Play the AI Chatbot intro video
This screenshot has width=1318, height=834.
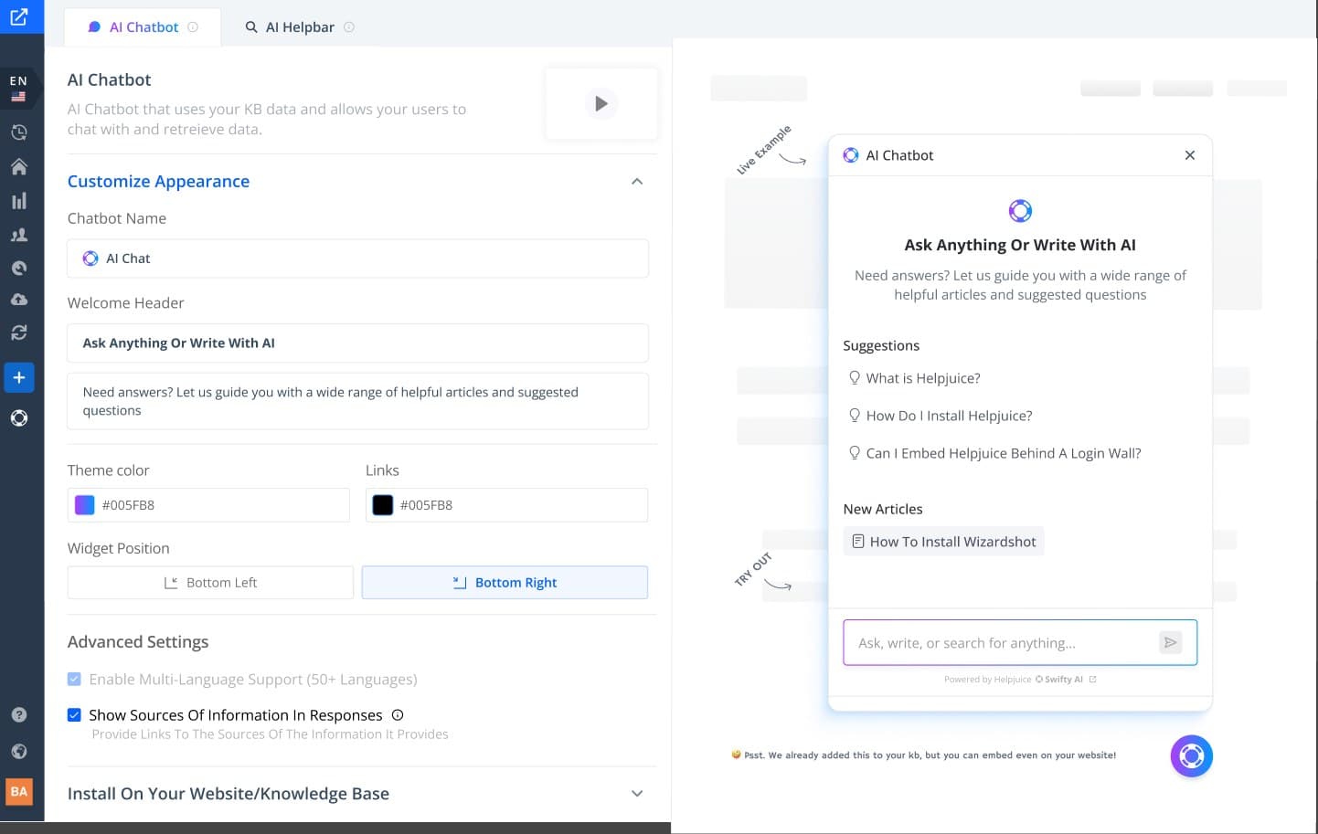(x=601, y=103)
